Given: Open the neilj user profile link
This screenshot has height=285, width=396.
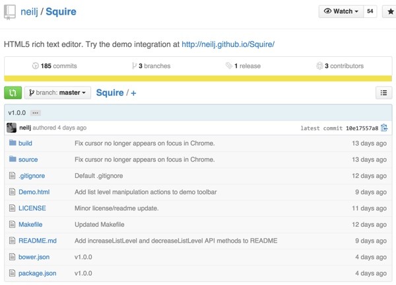Looking at the screenshot, I should [x=29, y=12].
